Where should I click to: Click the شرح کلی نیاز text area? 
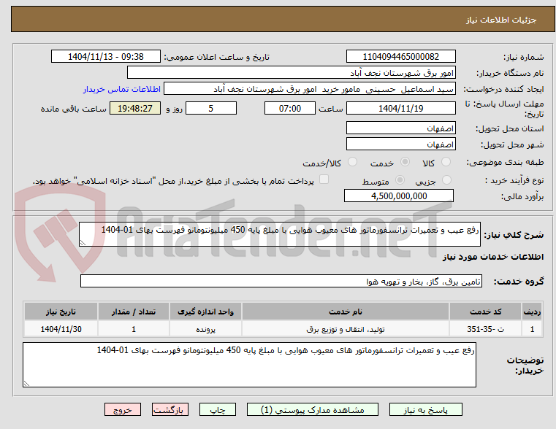(279, 234)
